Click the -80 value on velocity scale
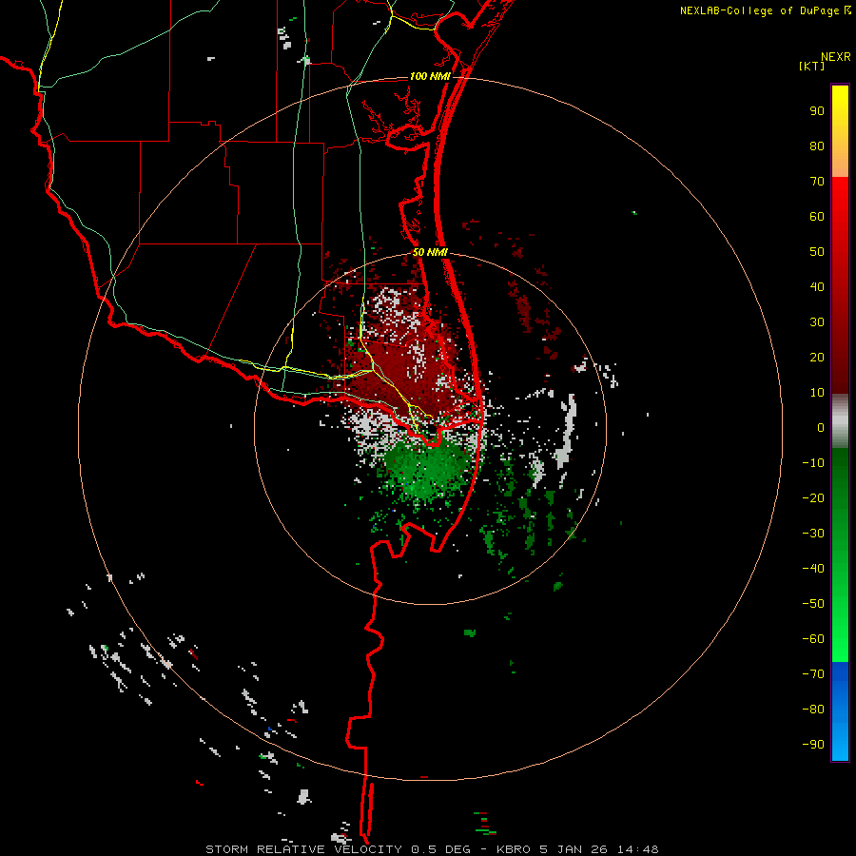Screen dimensions: 856x856 point(813,710)
